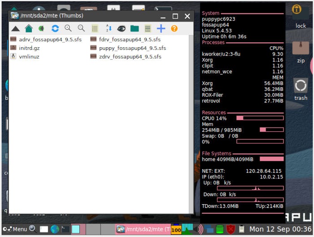The height and width of the screenshot is (237, 314).
Task: Go up to the parent directory
Action: (15, 29)
